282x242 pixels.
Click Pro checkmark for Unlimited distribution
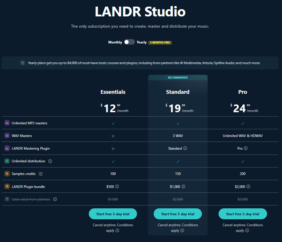click(242, 161)
